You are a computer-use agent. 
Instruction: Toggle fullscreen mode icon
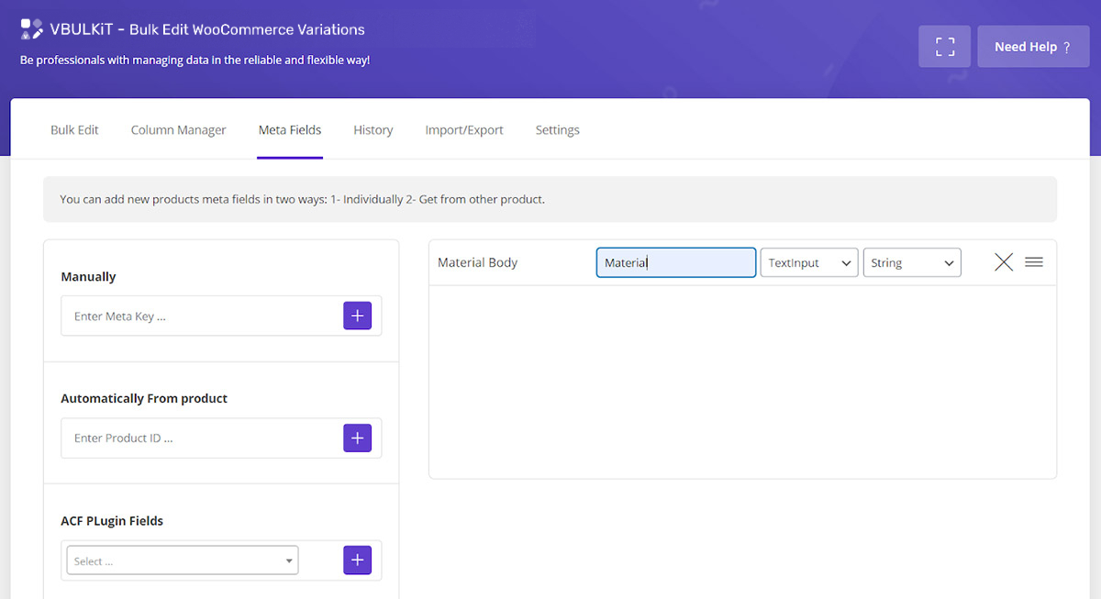click(x=944, y=47)
